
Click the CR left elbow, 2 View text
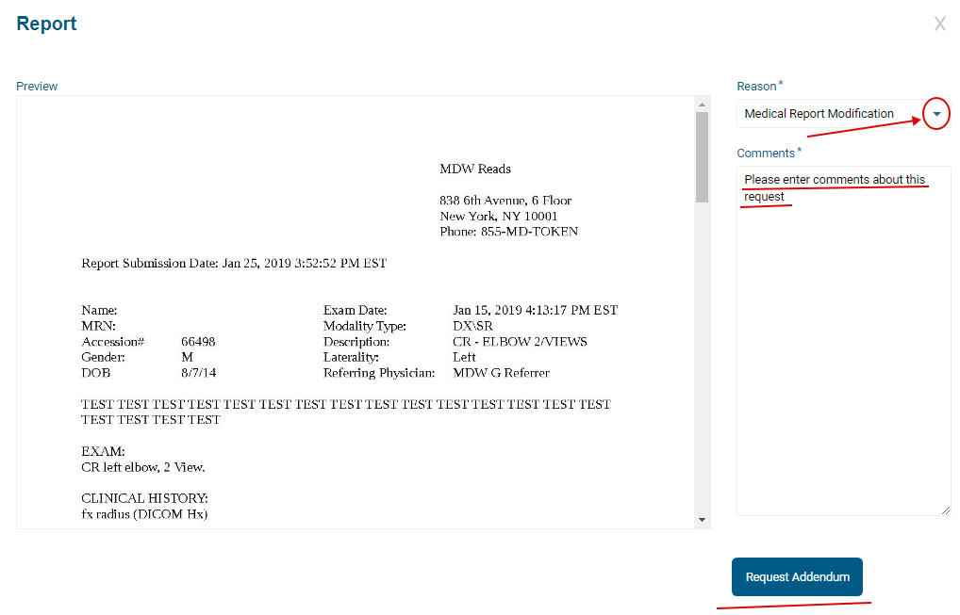point(143,467)
